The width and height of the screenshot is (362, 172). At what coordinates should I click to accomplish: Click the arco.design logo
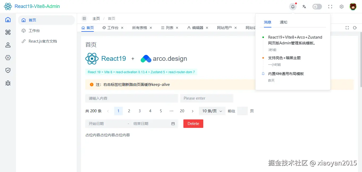click(x=164, y=59)
